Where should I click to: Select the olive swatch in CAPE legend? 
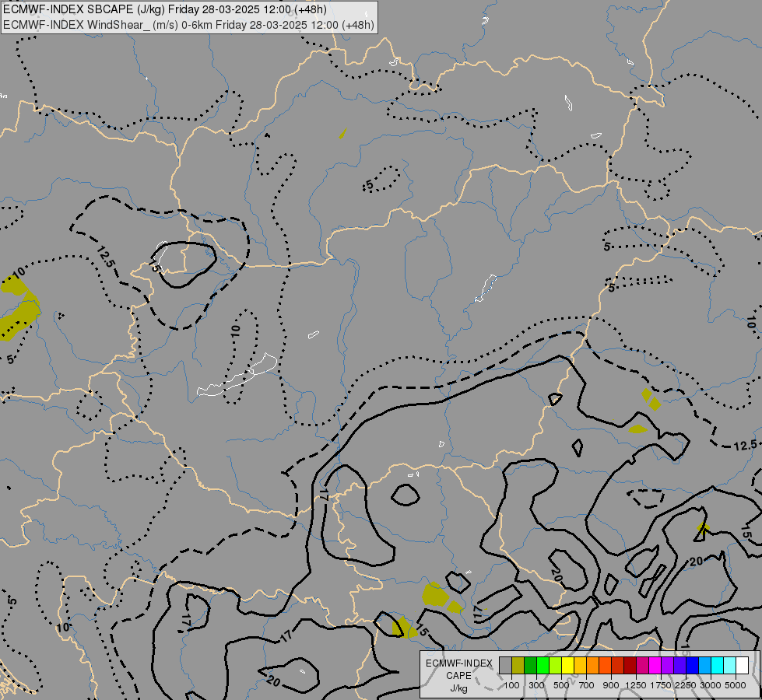pos(518,666)
